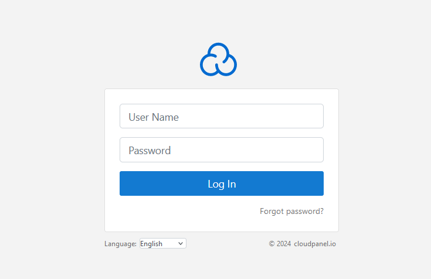Submit the form via Log In text
This screenshot has height=279, width=431.
point(222,184)
